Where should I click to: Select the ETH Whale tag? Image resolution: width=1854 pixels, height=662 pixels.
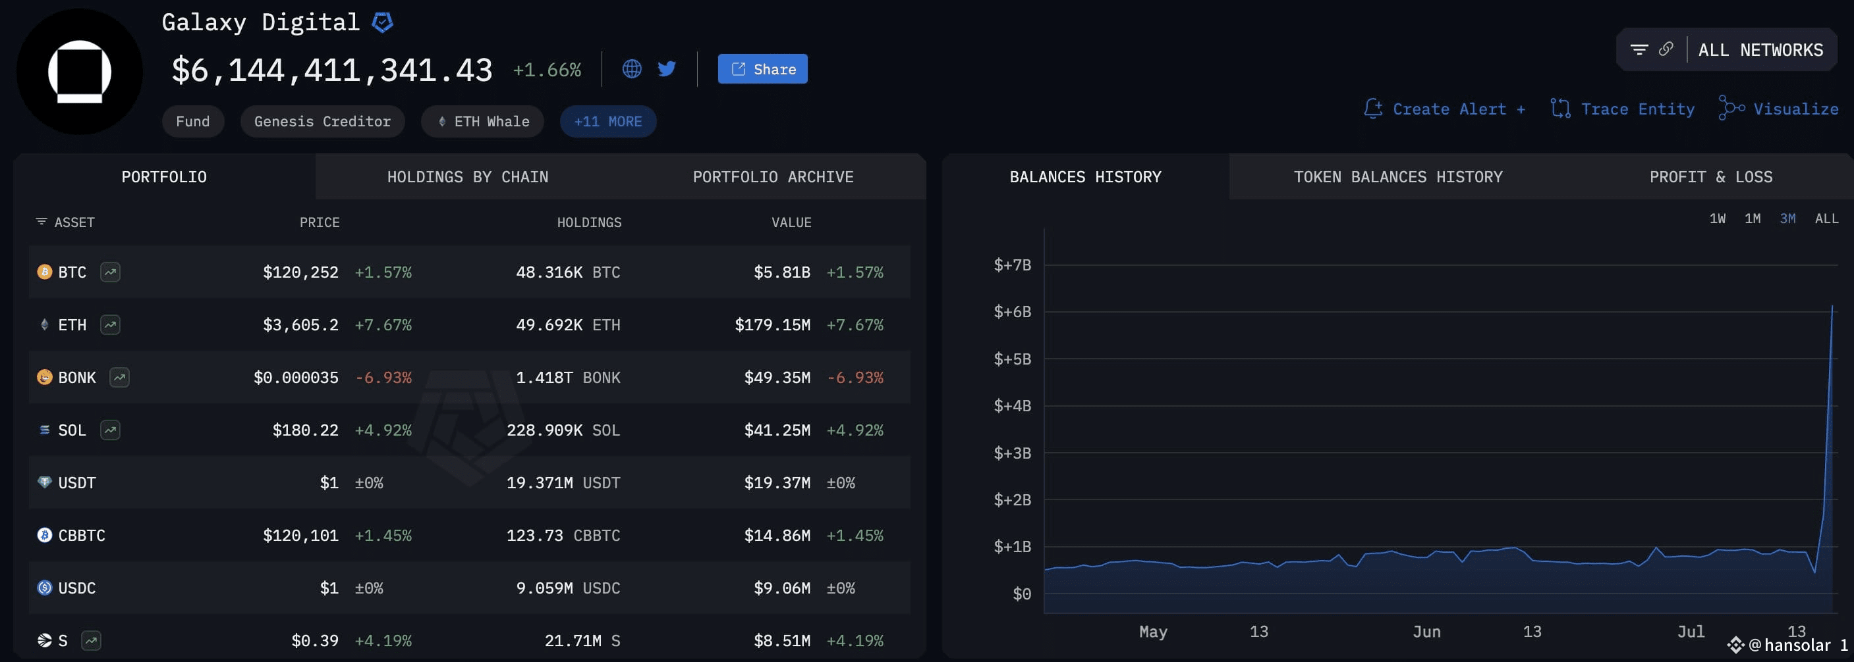(x=482, y=122)
